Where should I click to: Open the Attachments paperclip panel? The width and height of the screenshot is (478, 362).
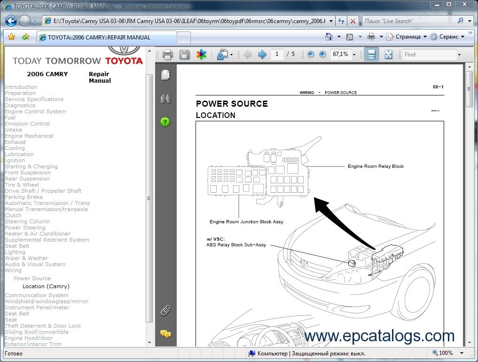click(165, 310)
